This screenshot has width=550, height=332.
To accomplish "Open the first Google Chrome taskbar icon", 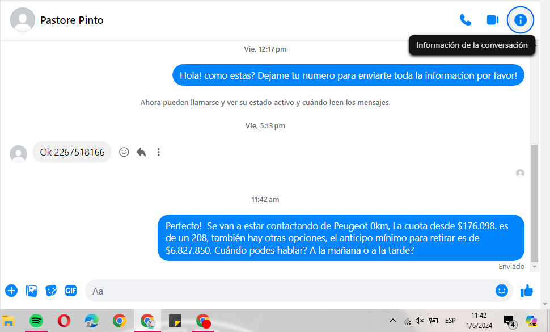I will [119, 321].
